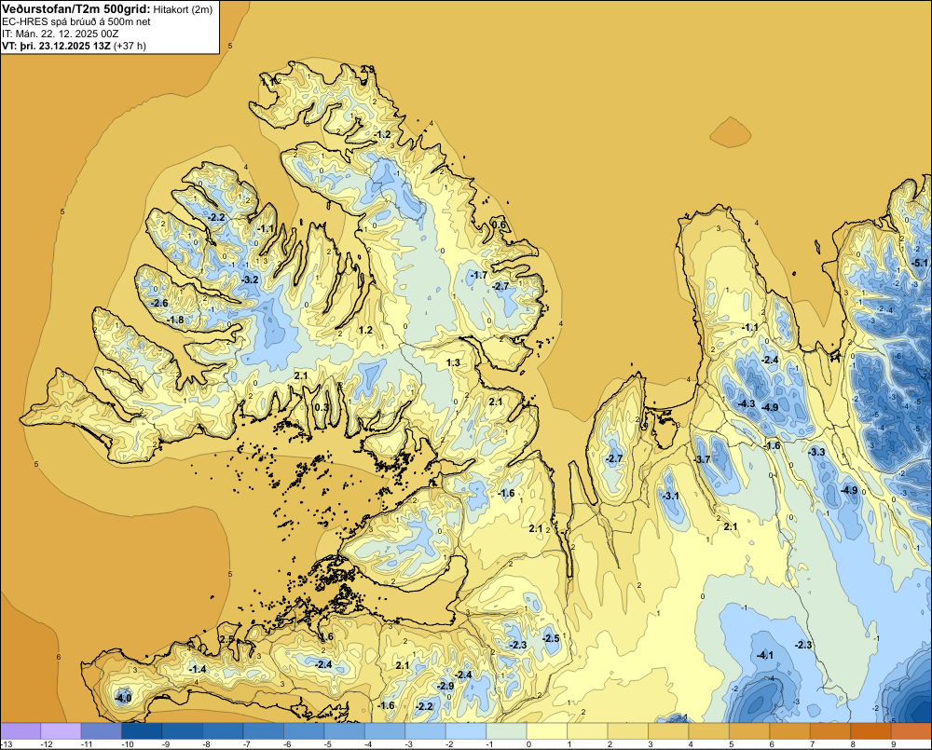Click the 1.3 temperature value
The height and width of the screenshot is (750, 932).
pos(453,362)
